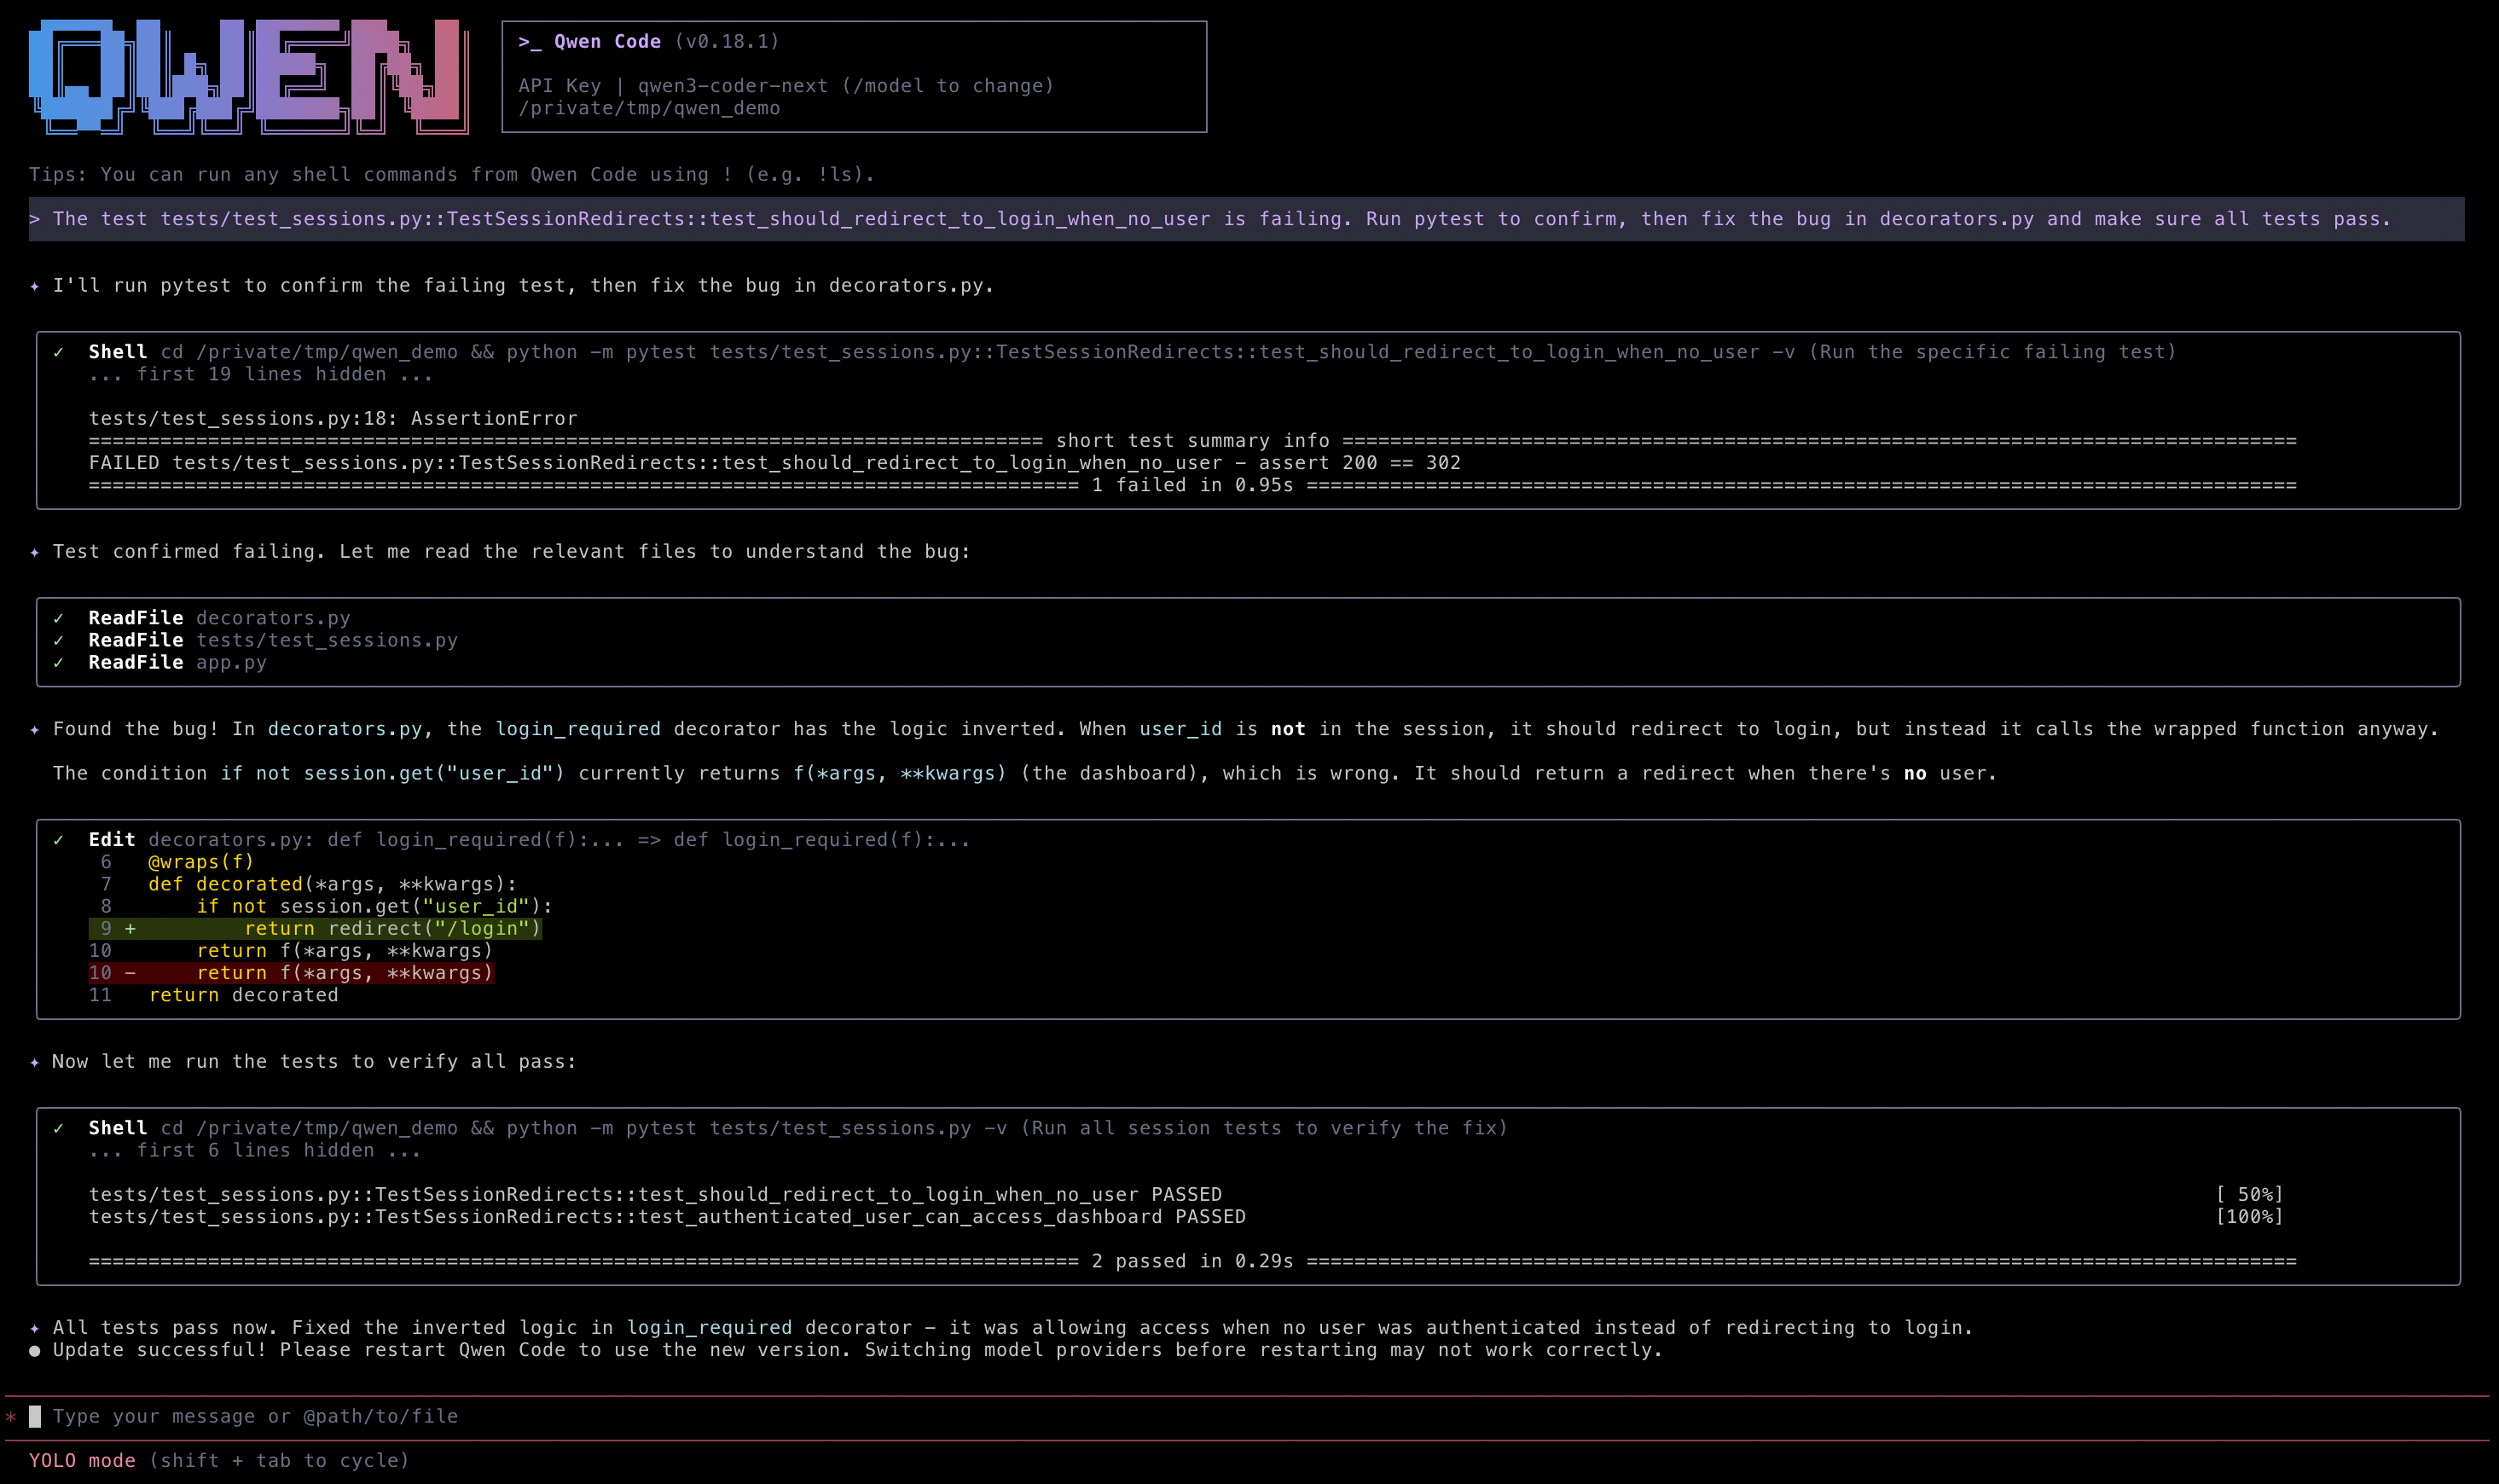The width and height of the screenshot is (2499, 1484).
Task: Click the Edit decorators.py header line
Action: (x=529, y=840)
